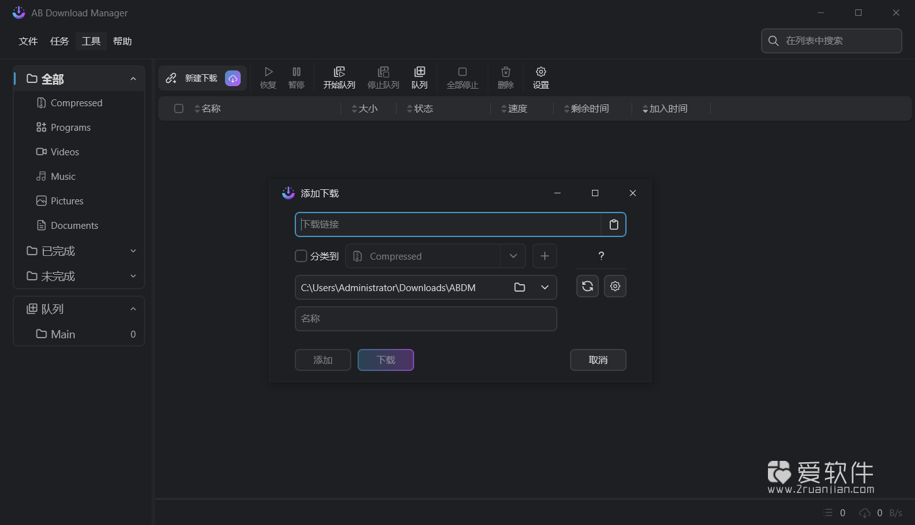Click the question mark help icon

pos(601,256)
